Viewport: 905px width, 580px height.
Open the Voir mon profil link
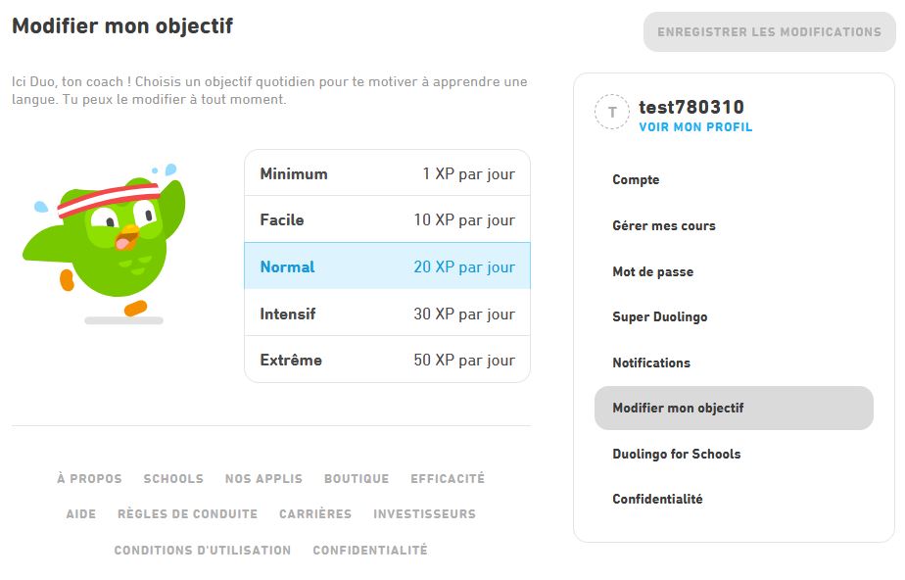pyautogui.click(x=695, y=127)
